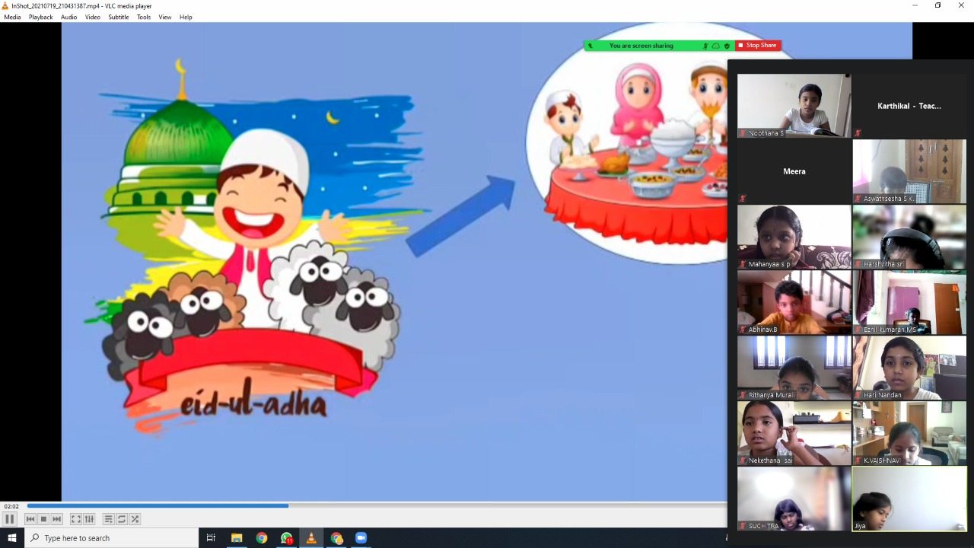This screenshot has width=974, height=548.
Task: Select Nekethana sai's video tile
Action: [794, 433]
